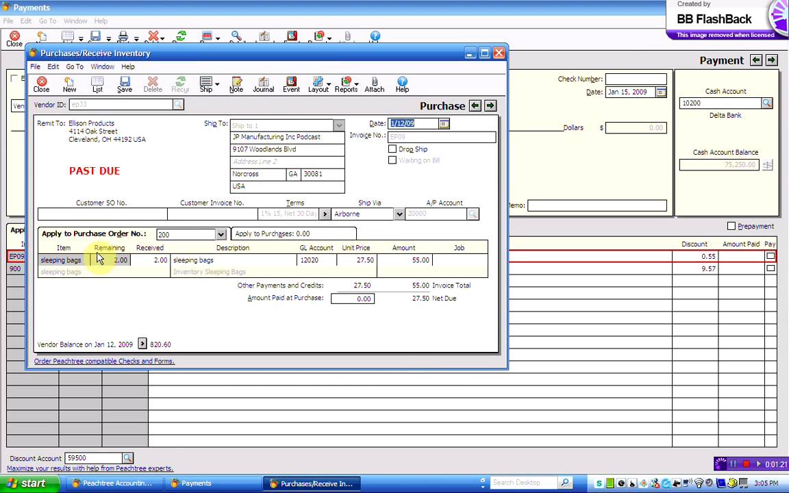Open Help menu in Purchases window

click(128, 66)
